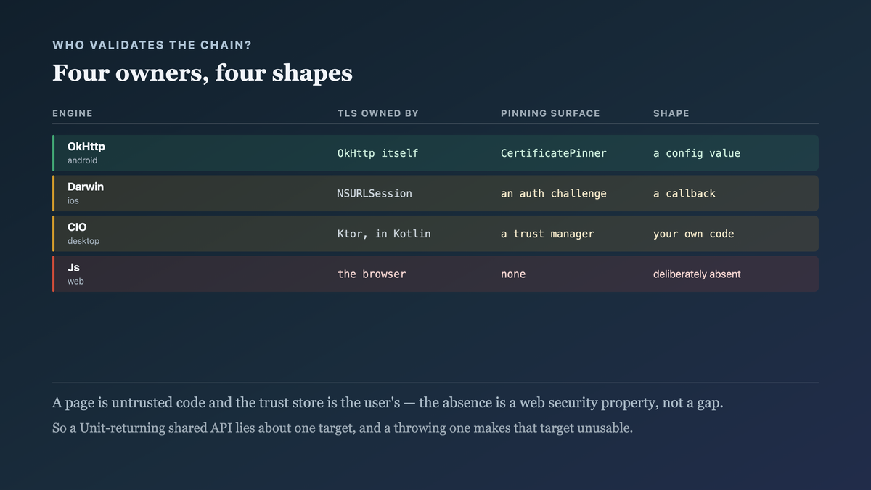Click the 'android' platform label
The width and height of the screenshot is (871, 490).
pos(82,160)
